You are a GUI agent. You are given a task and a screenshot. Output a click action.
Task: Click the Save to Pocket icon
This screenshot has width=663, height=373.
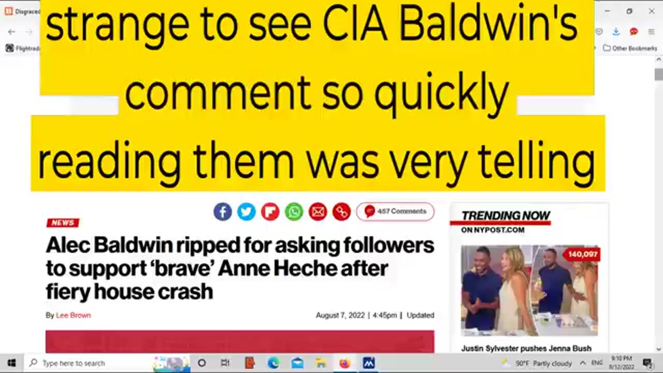pyautogui.click(x=599, y=32)
